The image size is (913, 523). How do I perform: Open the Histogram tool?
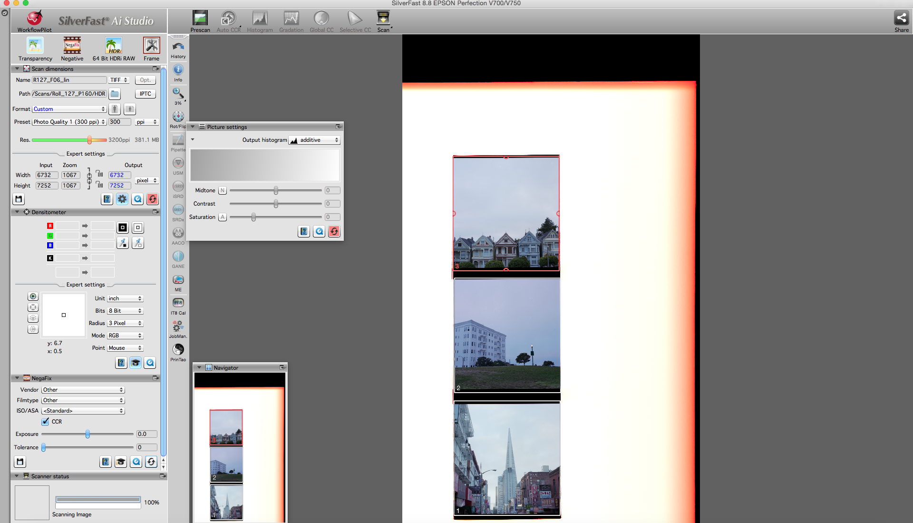pyautogui.click(x=260, y=21)
